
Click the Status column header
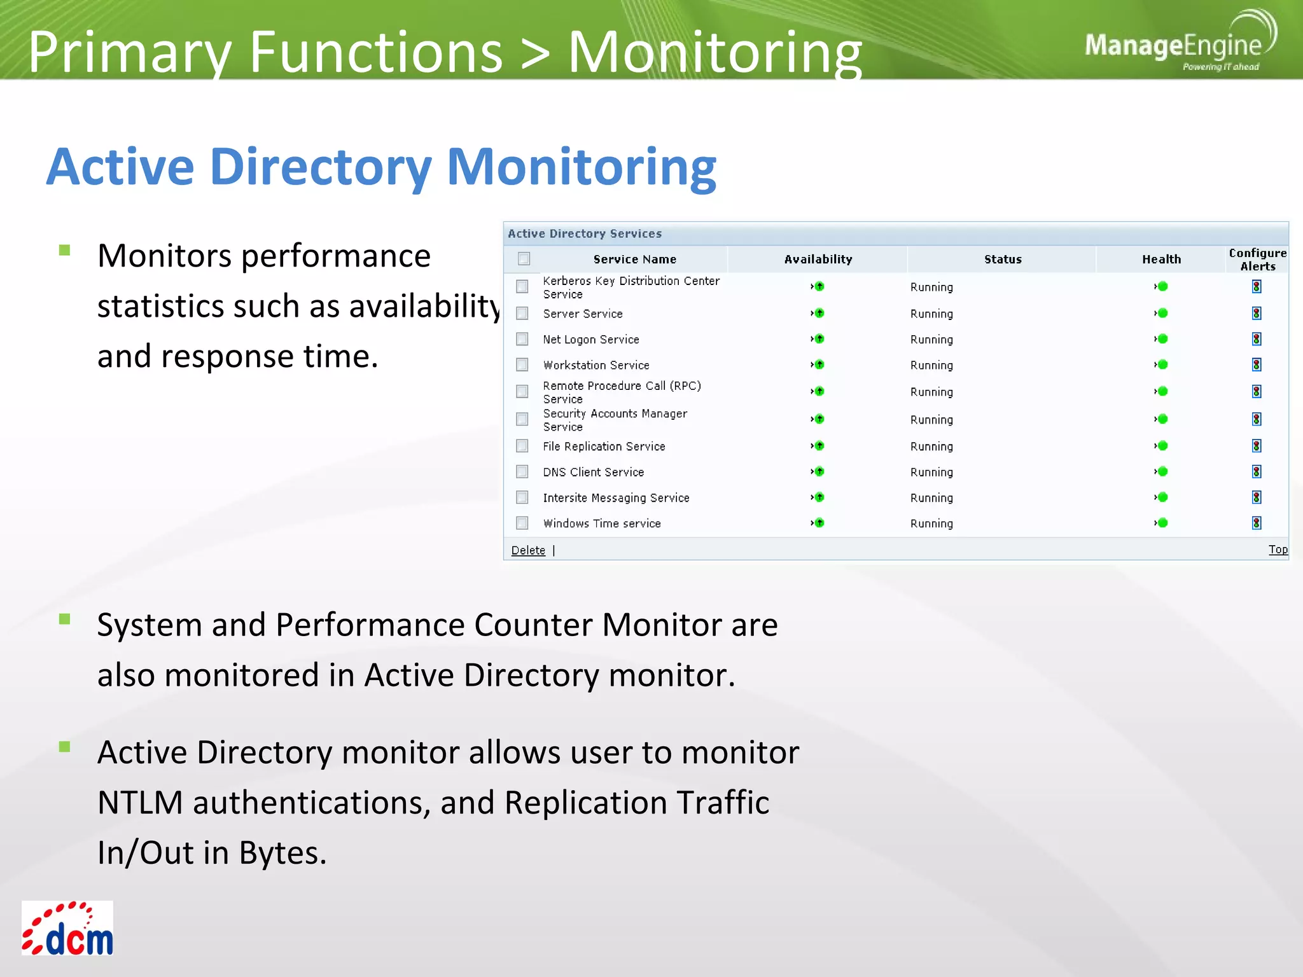point(1003,260)
